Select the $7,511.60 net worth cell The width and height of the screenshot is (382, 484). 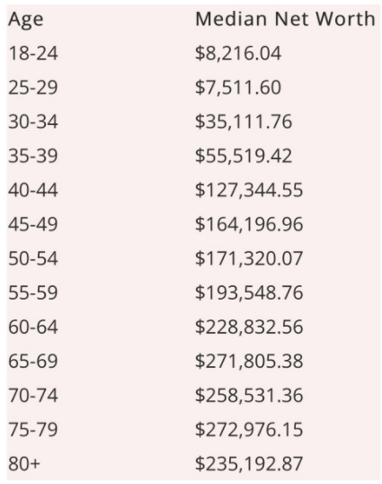[238, 87]
